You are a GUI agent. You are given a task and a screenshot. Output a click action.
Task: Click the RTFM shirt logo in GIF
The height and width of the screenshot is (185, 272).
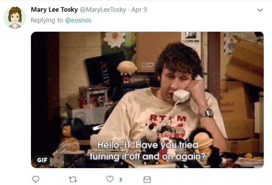point(168,118)
